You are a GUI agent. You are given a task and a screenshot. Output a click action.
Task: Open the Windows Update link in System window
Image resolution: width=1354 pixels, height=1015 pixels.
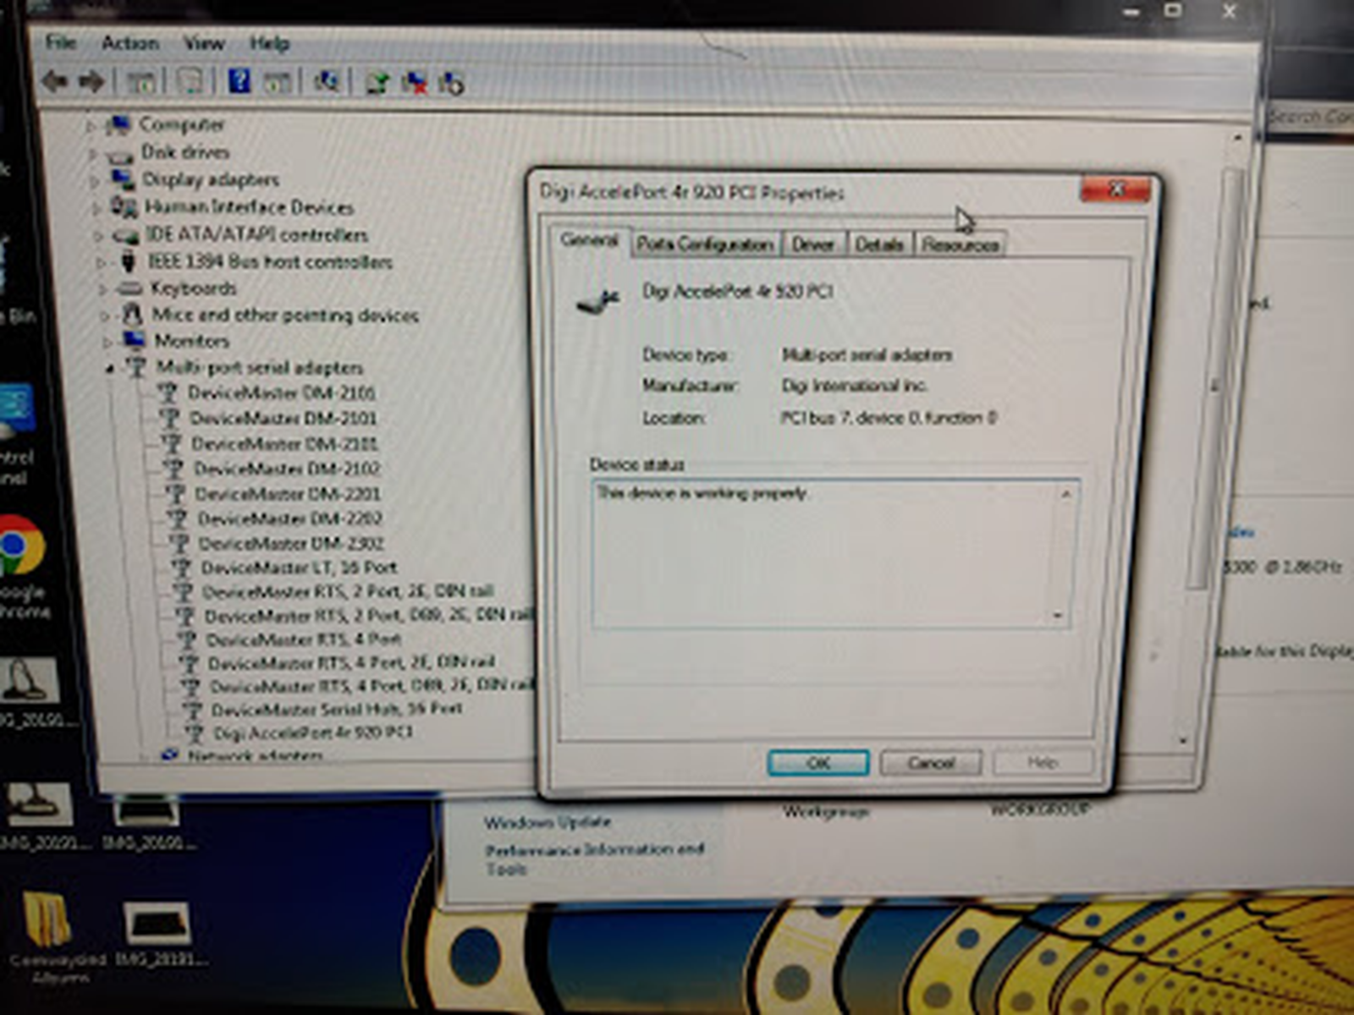tap(548, 821)
